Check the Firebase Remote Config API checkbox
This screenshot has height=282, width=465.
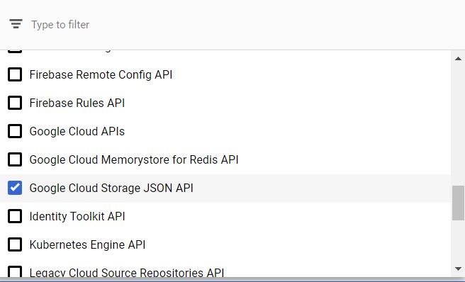click(x=15, y=74)
